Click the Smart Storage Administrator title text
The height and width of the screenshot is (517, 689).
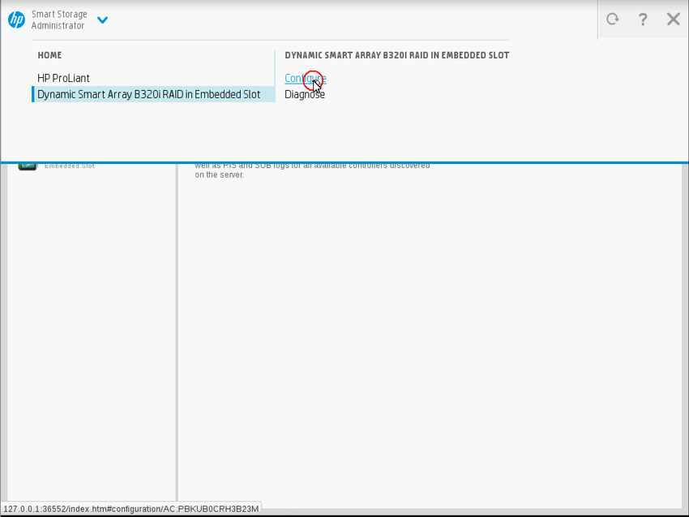pos(58,20)
